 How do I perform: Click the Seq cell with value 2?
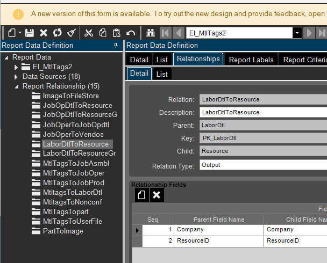tap(158, 242)
